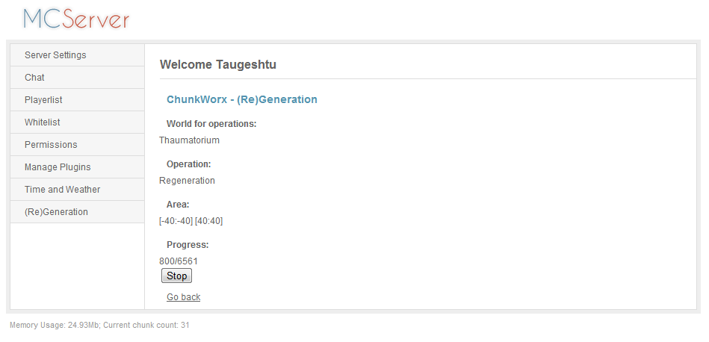Open Server Settings in the sidebar
Viewport: 709px width, 342px height.
click(x=55, y=55)
